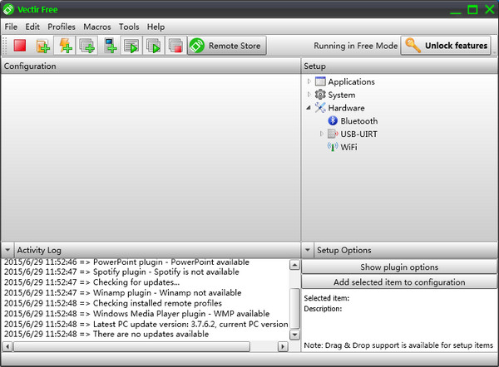Click Add selected item to configuration
Viewport: 499px width, 367px height.
[x=399, y=281]
